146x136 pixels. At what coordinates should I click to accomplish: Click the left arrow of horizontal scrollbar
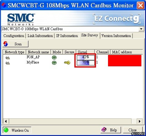tap(6, 121)
